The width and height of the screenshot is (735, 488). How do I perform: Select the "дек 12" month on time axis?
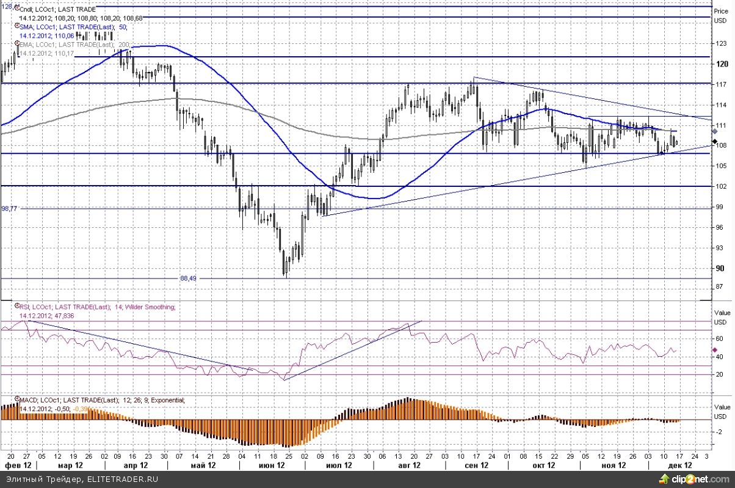tap(679, 465)
